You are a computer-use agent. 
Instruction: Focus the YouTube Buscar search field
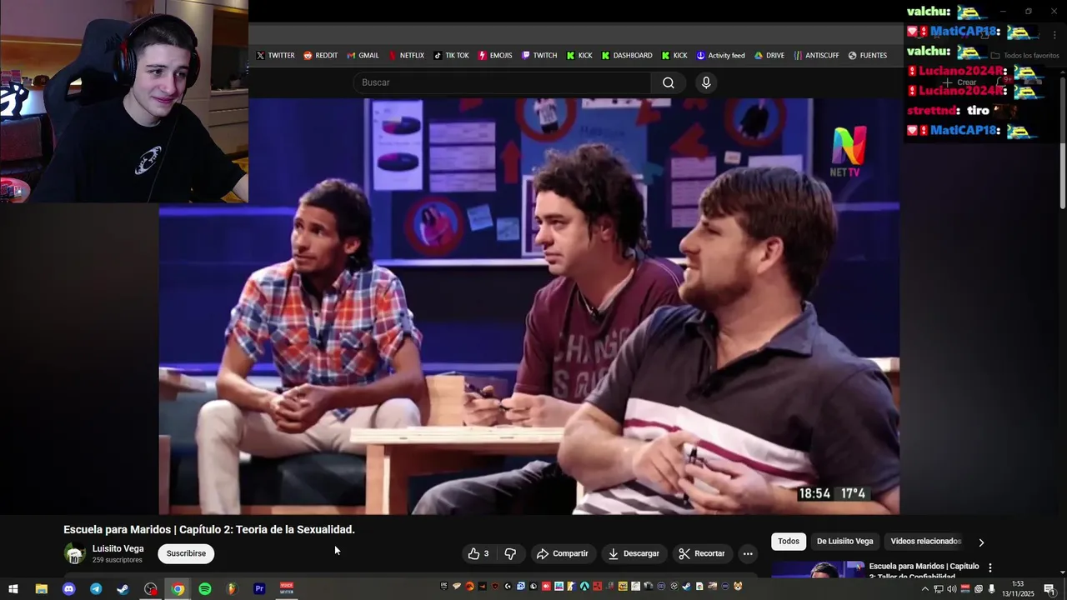[x=503, y=82]
